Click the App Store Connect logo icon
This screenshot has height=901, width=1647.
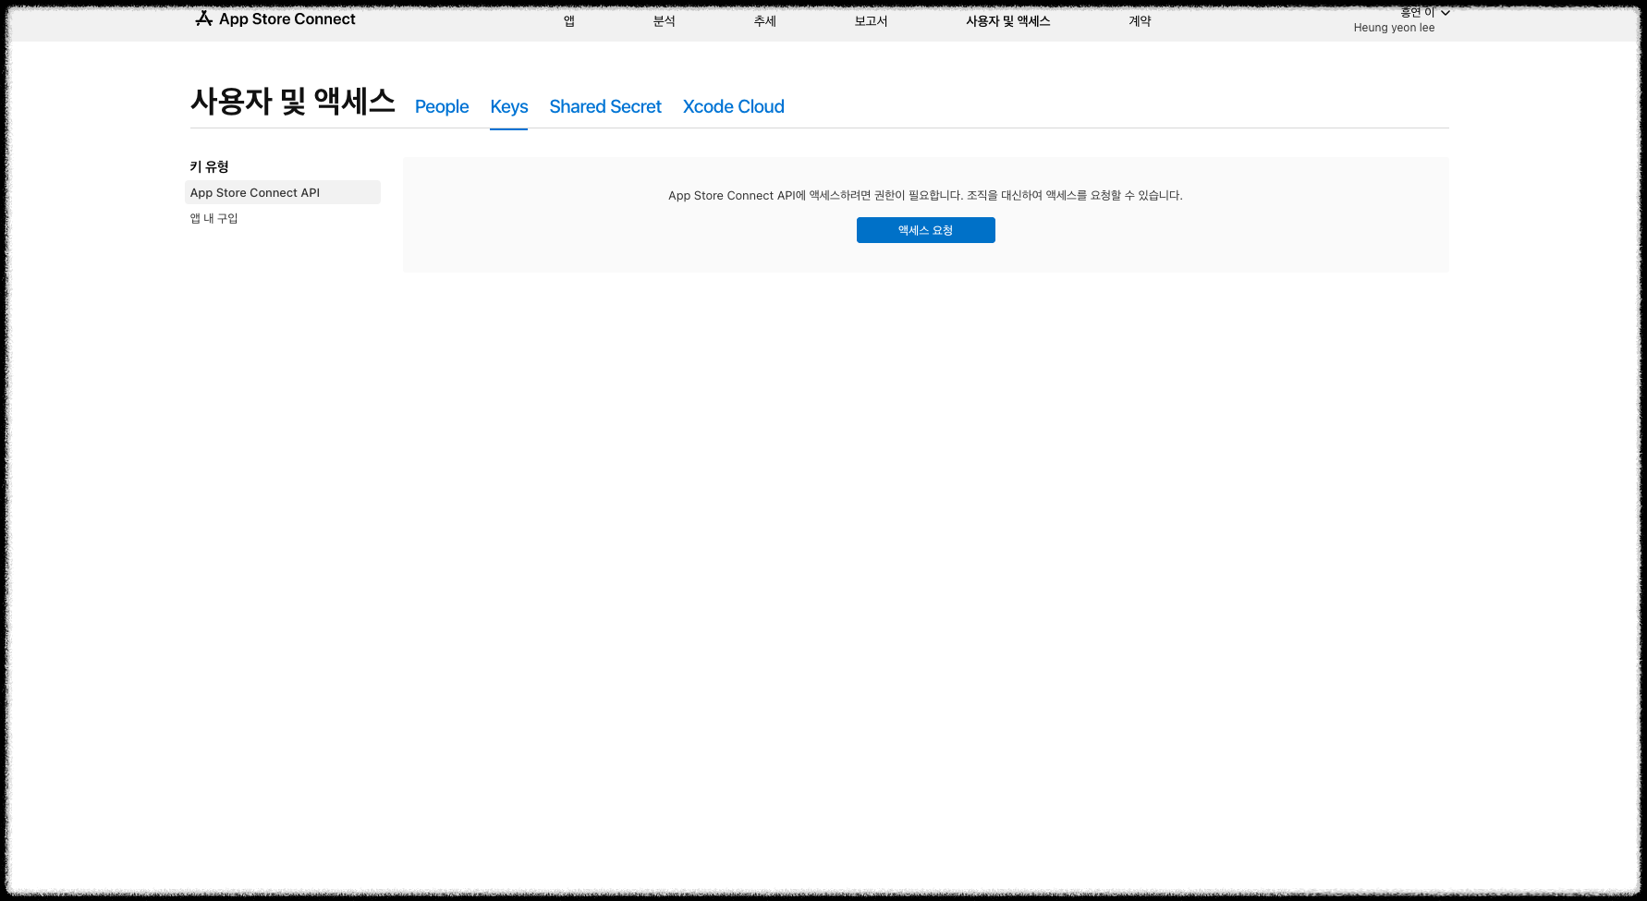coord(204,18)
